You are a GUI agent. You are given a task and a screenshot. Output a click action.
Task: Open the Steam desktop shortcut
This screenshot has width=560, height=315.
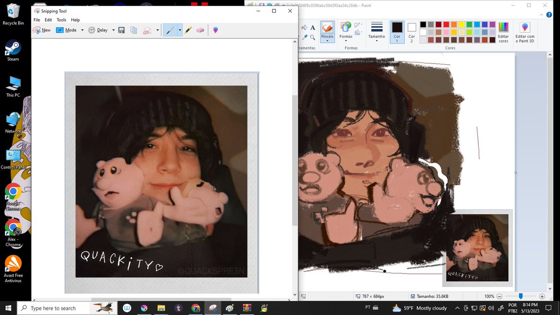(x=13, y=50)
